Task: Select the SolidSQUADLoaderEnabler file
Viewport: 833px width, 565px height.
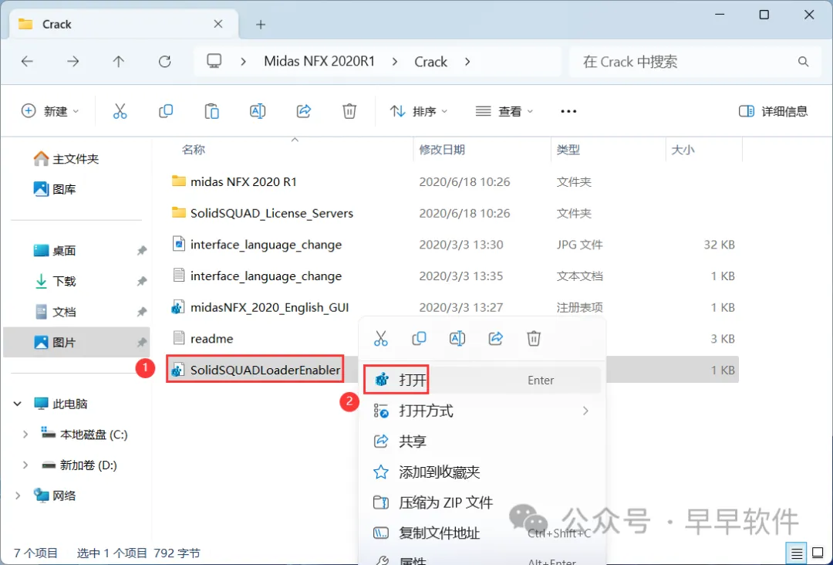Action: [x=265, y=370]
